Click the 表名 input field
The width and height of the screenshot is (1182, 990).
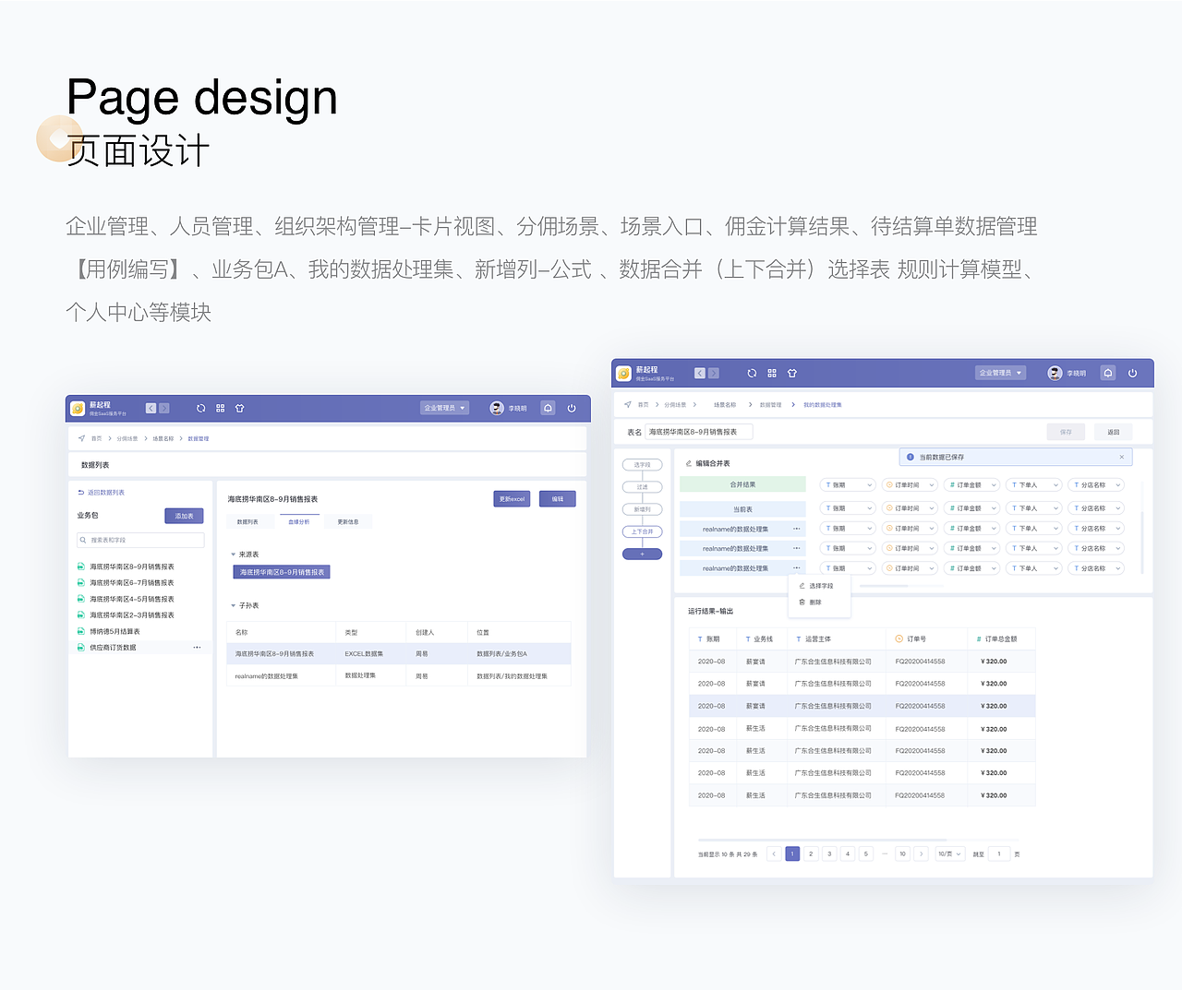tap(699, 432)
